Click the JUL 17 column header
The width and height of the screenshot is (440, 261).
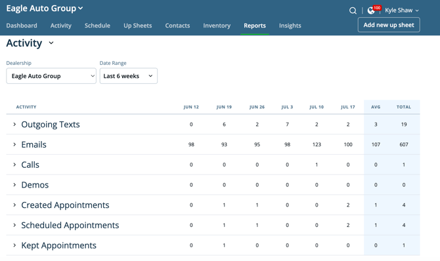348,107
